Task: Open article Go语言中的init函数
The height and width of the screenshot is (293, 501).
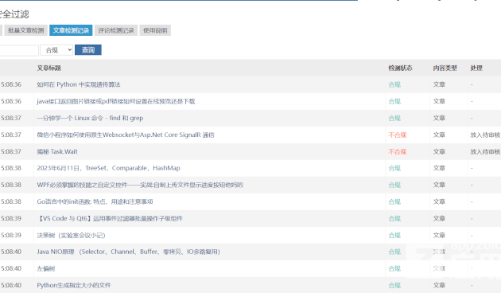Action: click(x=95, y=201)
